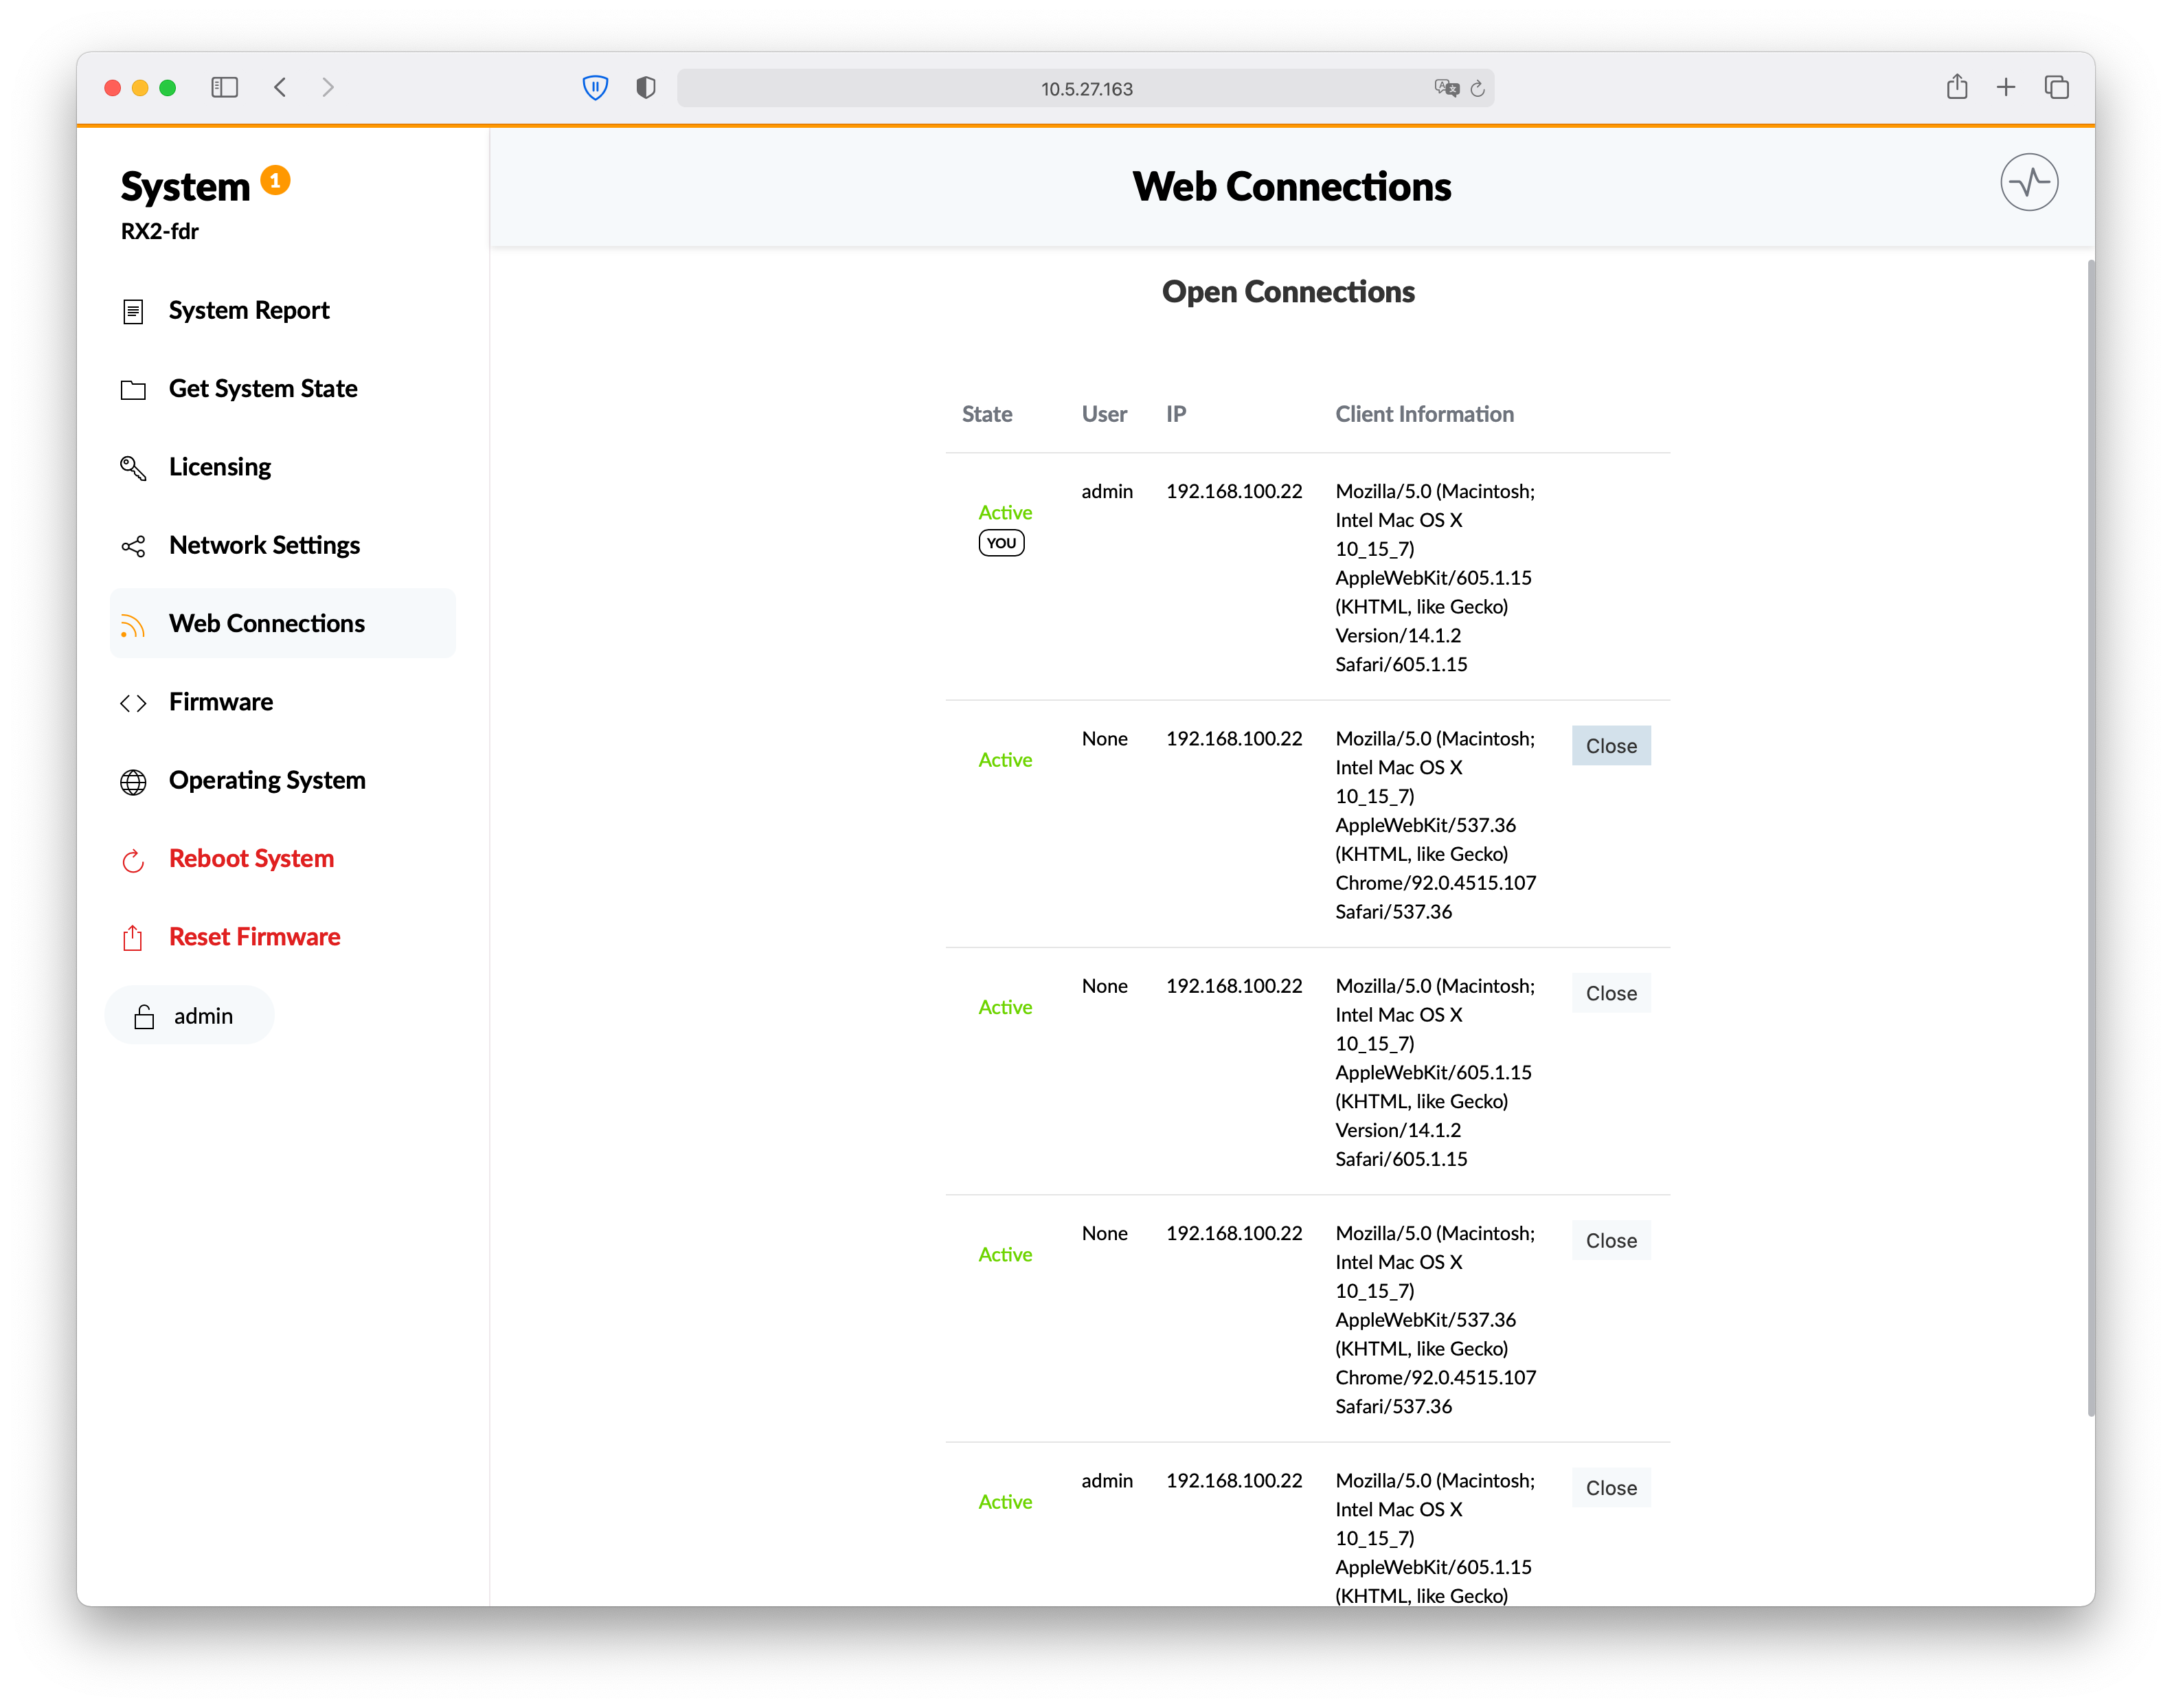Close the Chrome/92 connection in second row

coord(1611,746)
